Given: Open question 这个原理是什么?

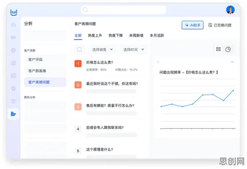Looking at the screenshot, I should [x=99, y=150].
